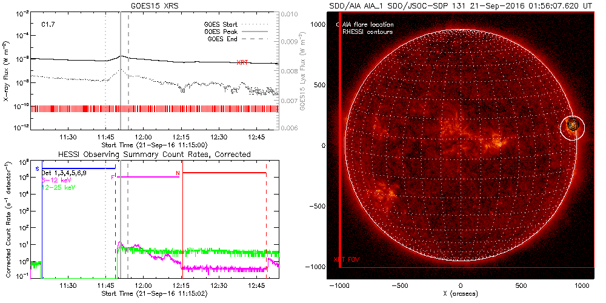The image size is (606, 303).
Task: Click the blue S marker in HESSI plot
Action: tap(37, 168)
